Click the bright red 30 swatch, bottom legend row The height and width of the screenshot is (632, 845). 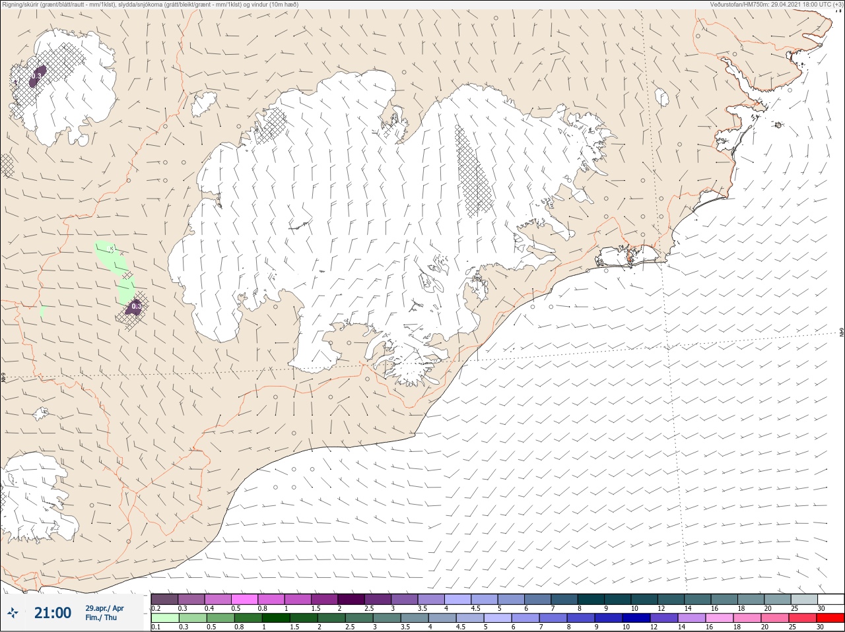830,618
